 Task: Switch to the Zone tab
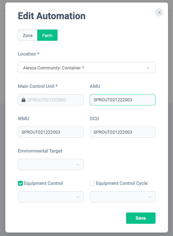(x=28, y=35)
